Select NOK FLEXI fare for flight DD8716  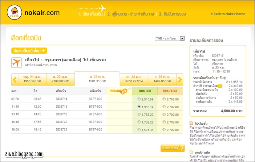pos(164,107)
